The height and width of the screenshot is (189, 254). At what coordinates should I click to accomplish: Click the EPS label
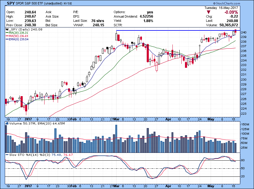pos(76,16)
